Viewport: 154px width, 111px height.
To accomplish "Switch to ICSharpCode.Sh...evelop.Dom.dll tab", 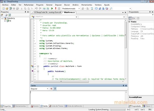I will (x=48, y=12).
